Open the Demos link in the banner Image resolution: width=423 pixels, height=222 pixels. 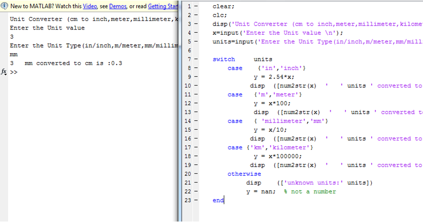118,6
